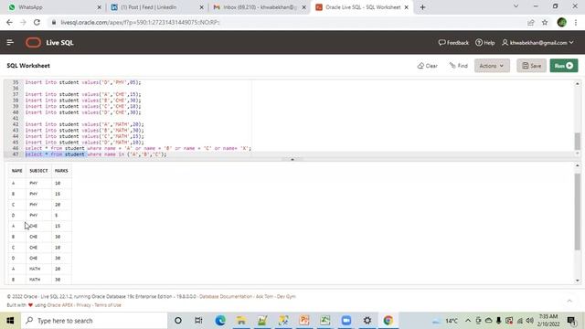
Task: Click line 47 select statement in editor
Action: coord(96,154)
